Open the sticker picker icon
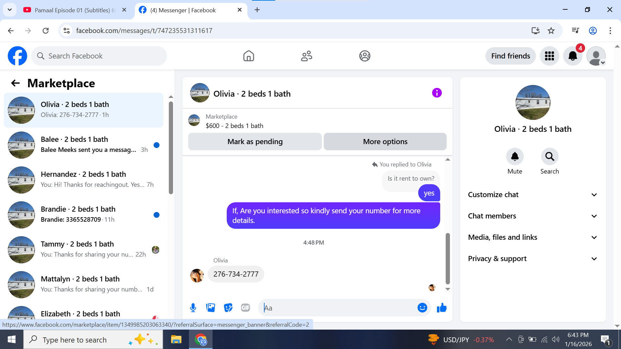The image size is (621, 349). [x=228, y=308]
